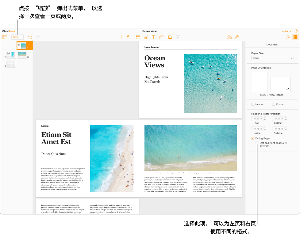Click the Top position field
Screen dimensions: 300x245
click(x=257, y=119)
